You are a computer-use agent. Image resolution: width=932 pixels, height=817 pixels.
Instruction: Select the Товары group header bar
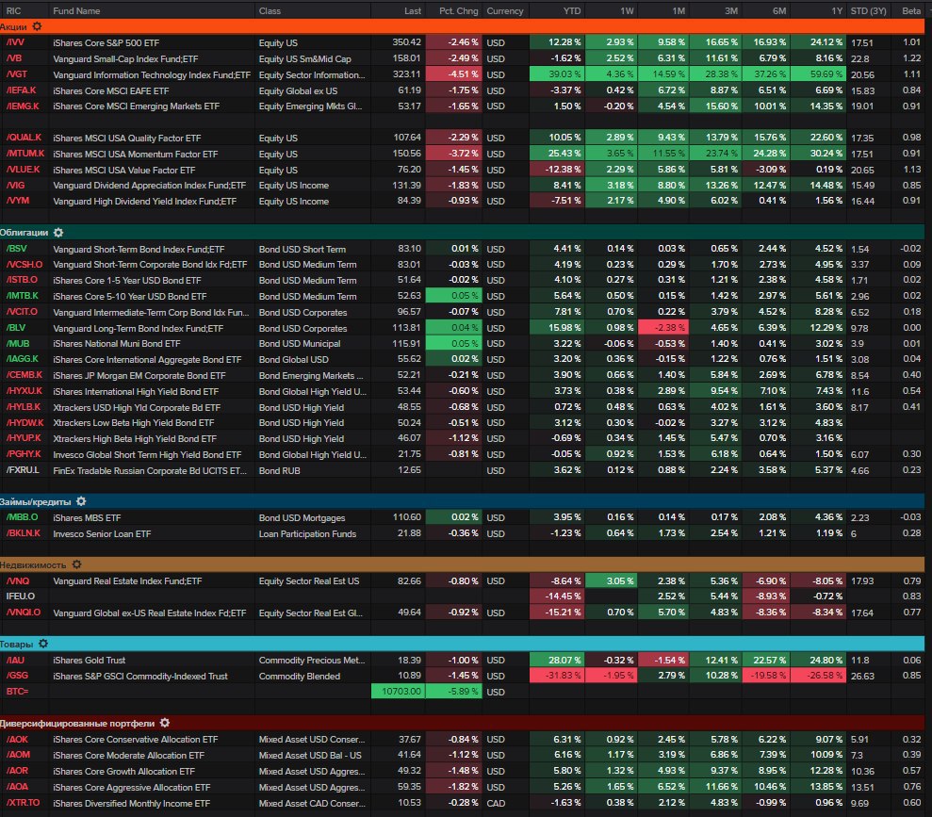[463, 644]
